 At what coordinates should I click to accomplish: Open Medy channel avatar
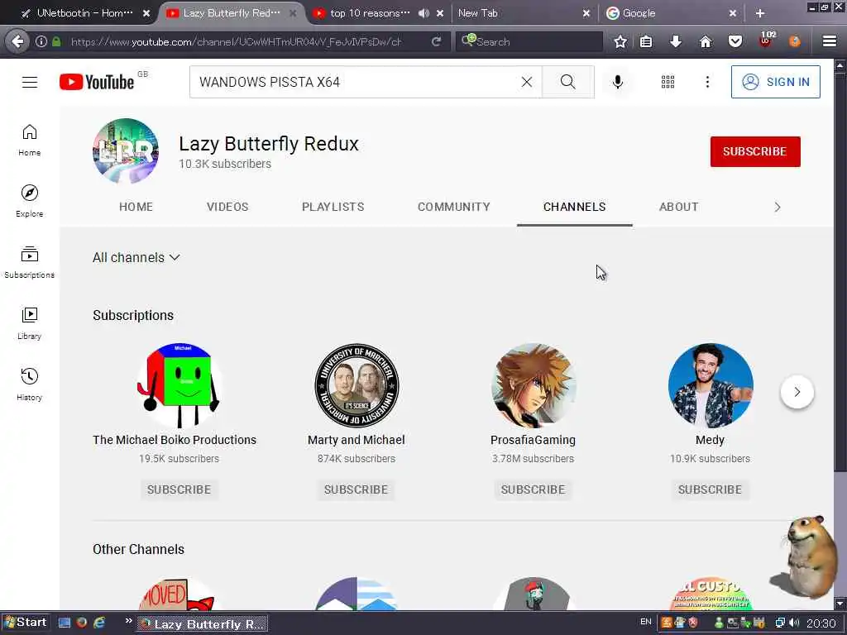pyautogui.click(x=710, y=385)
